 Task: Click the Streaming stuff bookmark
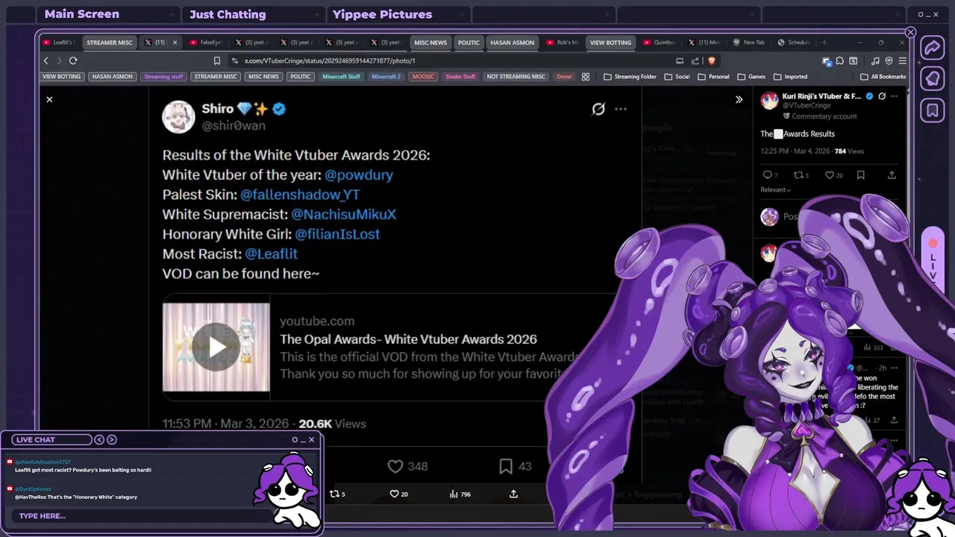click(163, 77)
